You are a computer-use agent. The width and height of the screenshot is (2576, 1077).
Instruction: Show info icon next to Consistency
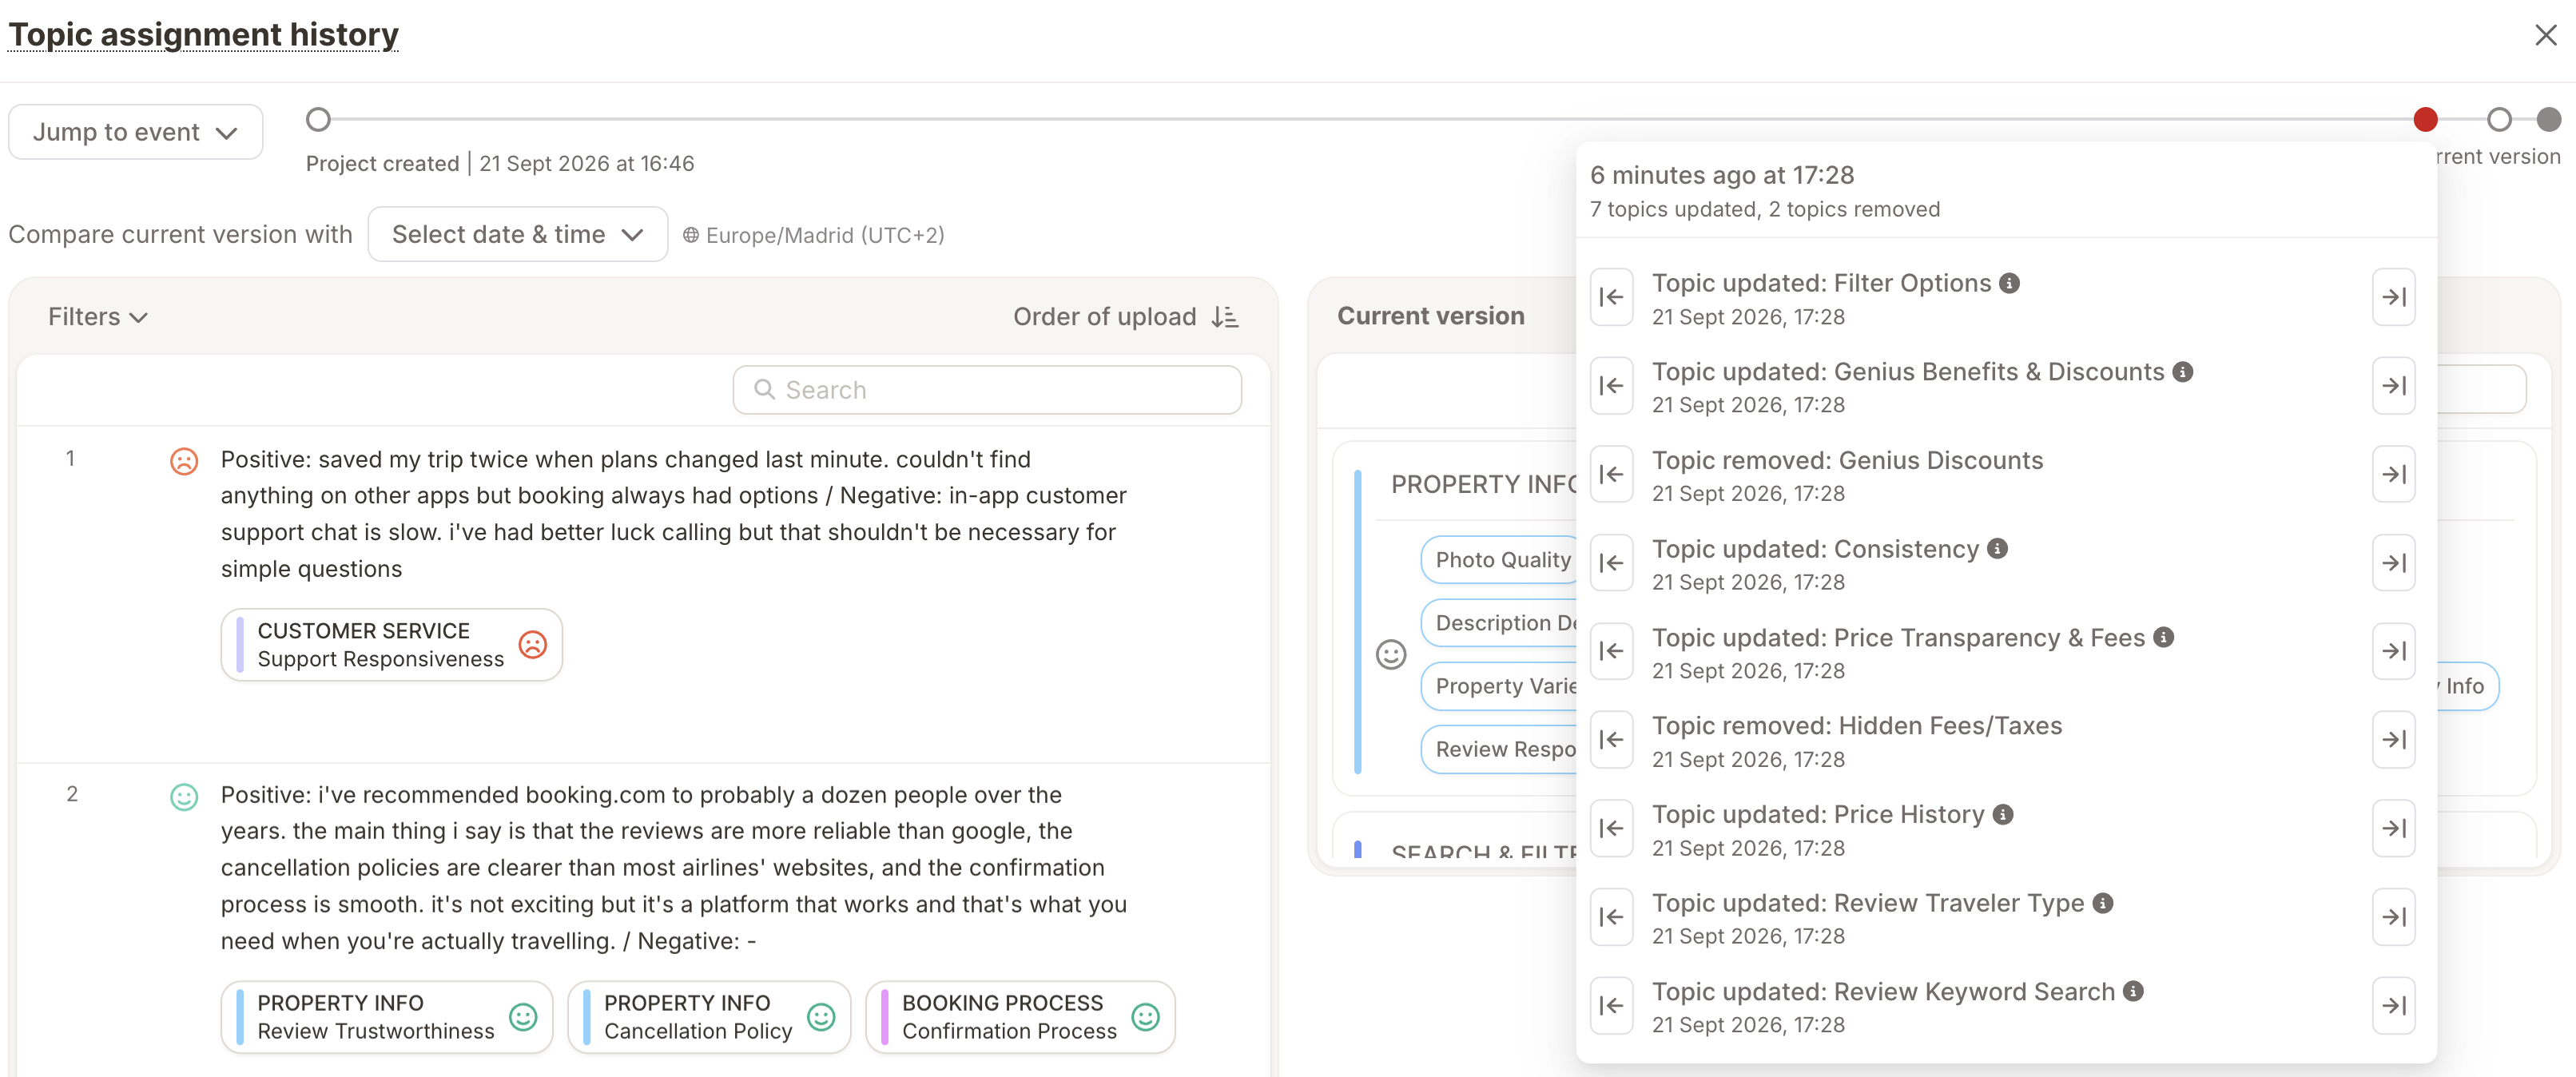pos(1997,549)
